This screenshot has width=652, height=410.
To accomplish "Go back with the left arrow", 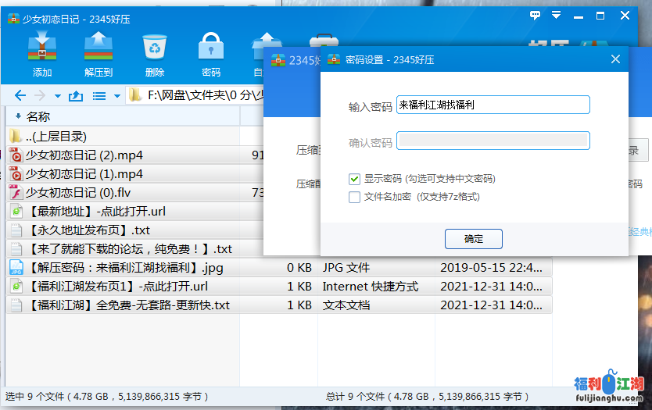I will click(20, 96).
